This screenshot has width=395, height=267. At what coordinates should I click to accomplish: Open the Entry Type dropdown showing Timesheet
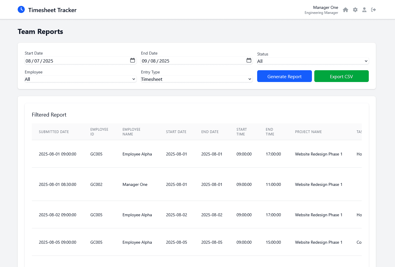click(196, 79)
